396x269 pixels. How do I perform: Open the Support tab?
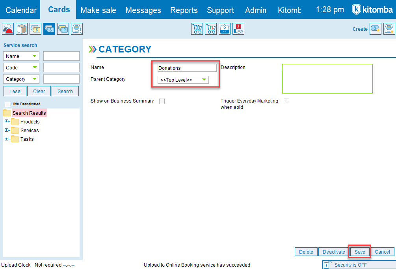click(x=221, y=10)
